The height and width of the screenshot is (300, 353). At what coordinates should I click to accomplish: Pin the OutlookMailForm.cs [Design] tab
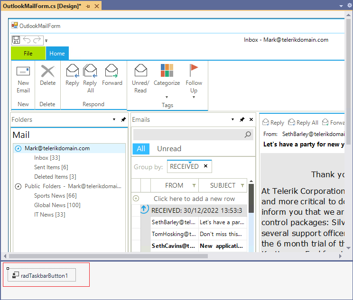[88, 6]
